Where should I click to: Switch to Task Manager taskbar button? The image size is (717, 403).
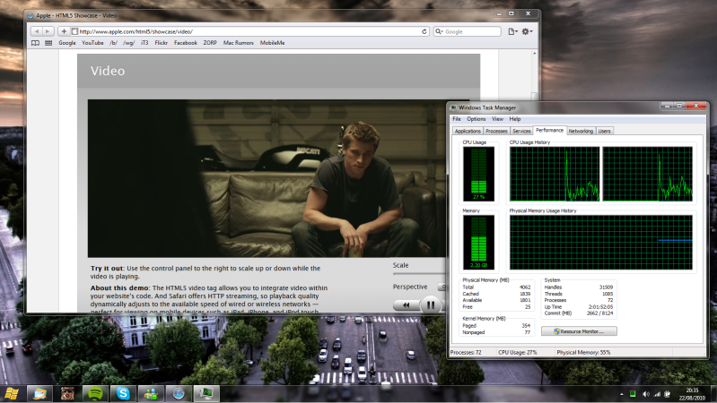coord(206,393)
